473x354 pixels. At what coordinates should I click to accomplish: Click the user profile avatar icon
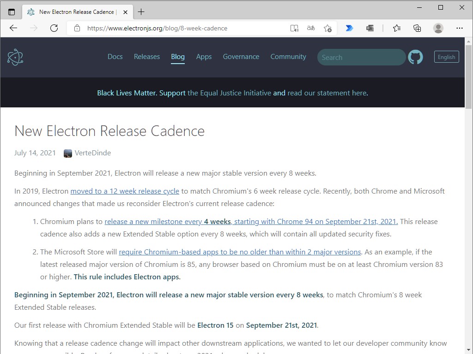[438, 28]
